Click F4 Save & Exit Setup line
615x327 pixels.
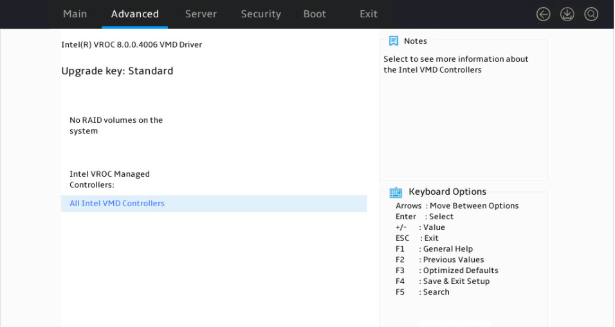click(443, 281)
